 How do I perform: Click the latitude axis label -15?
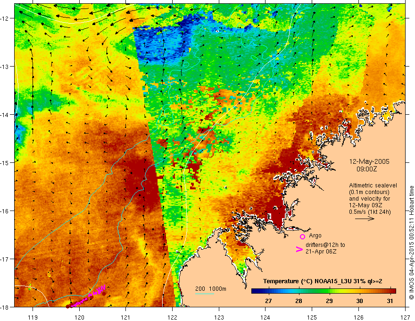click(5, 162)
